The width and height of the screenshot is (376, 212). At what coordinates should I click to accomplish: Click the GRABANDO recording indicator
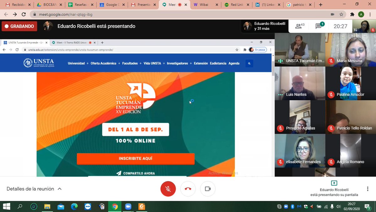pyautogui.click(x=19, y=26)
